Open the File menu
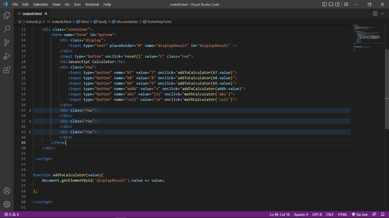389x218 pixels. point(15,4)
